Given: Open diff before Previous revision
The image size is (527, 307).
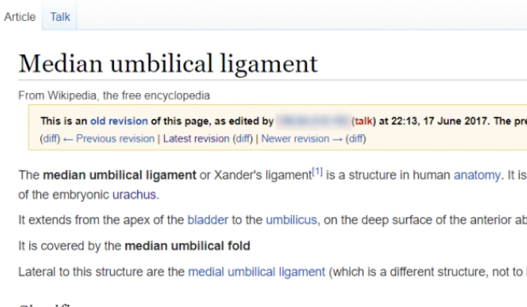Looking at the screenshot, I should (50, 138).
